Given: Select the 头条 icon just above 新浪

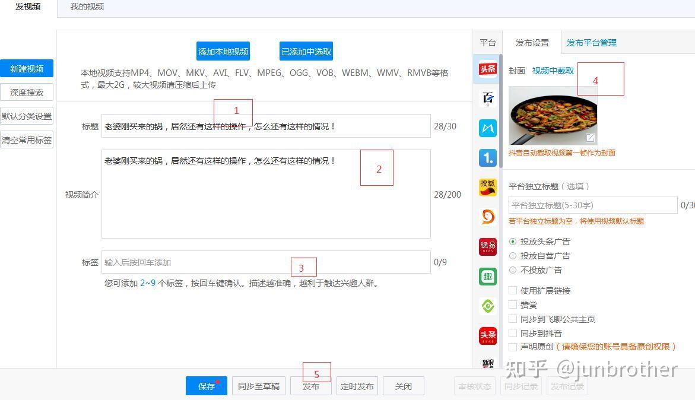Looking at the screenshot, I should 487,336.
